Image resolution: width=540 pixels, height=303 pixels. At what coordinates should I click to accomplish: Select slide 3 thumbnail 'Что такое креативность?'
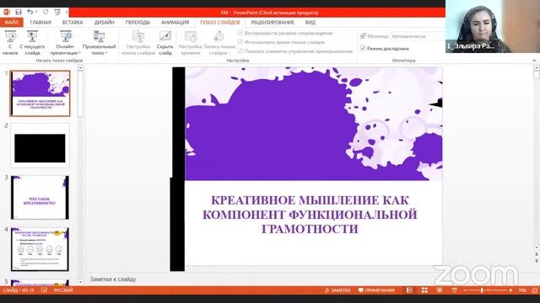click(40, 198)
